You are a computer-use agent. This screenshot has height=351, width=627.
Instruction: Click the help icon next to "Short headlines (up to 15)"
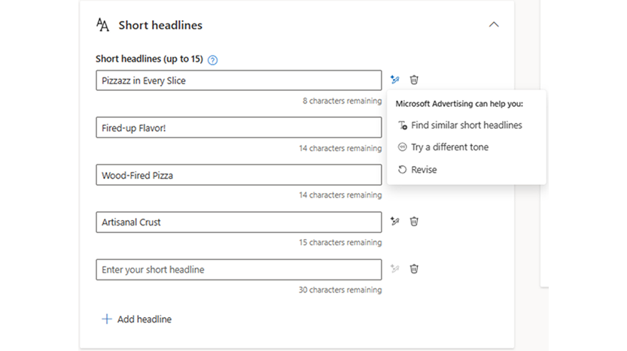click(x=212, y=60)
